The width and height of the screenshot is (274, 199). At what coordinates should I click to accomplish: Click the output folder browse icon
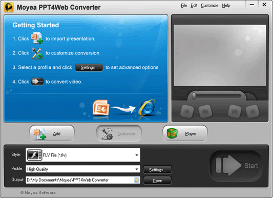pos(137,180)
